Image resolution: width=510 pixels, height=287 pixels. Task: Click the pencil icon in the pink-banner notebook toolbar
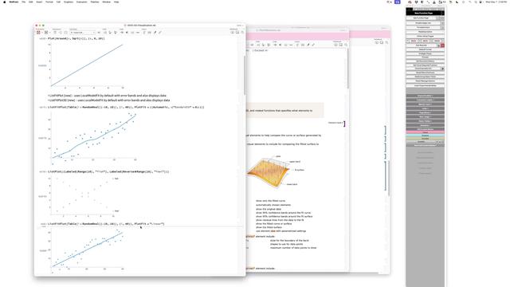(308, 45)
